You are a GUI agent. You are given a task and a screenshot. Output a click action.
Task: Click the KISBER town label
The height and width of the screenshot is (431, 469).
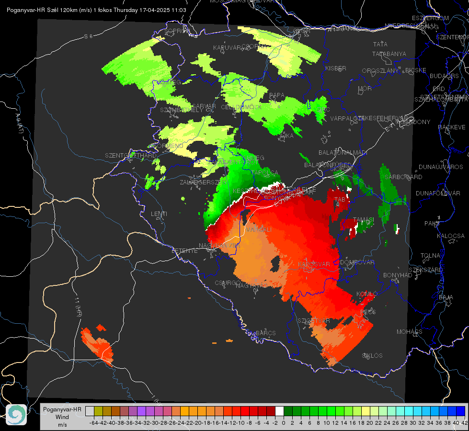336,68
